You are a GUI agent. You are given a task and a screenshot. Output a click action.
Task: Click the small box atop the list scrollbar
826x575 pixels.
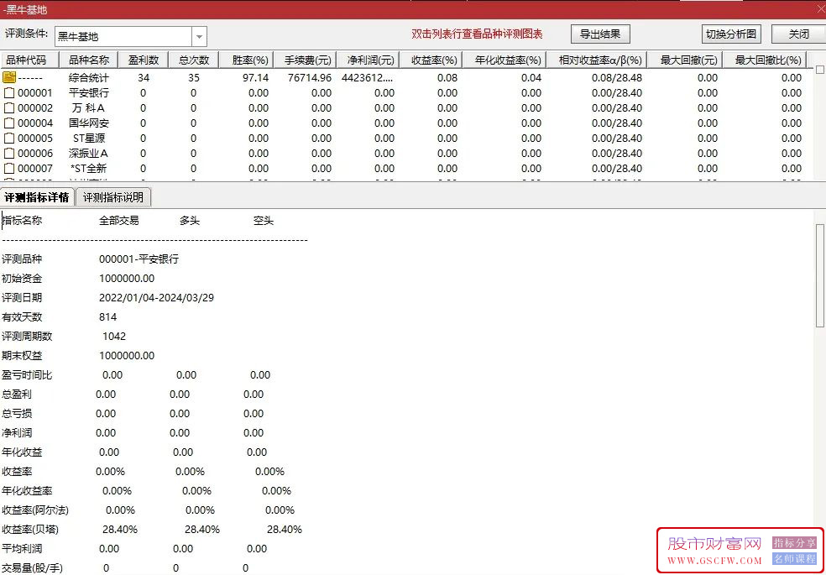coord(819,70)
